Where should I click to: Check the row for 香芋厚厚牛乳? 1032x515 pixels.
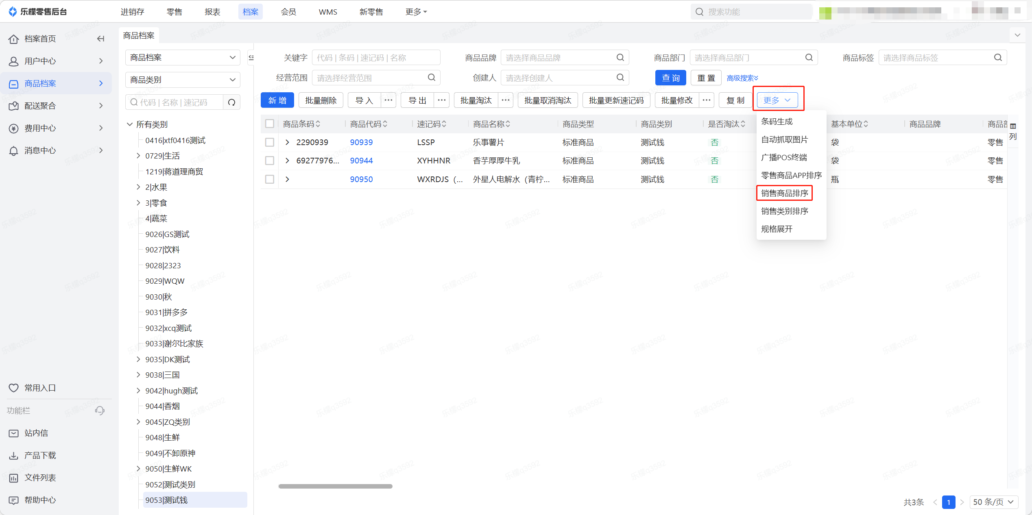(x=270, y=161)
